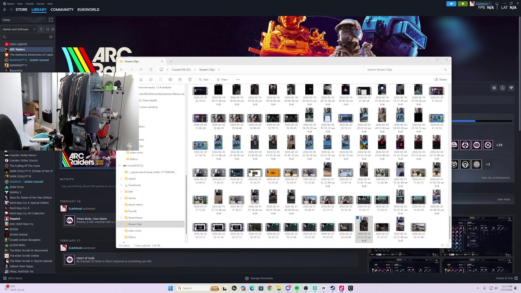Go back in File Explorer
521x293 pixels.
pos(121,70)
